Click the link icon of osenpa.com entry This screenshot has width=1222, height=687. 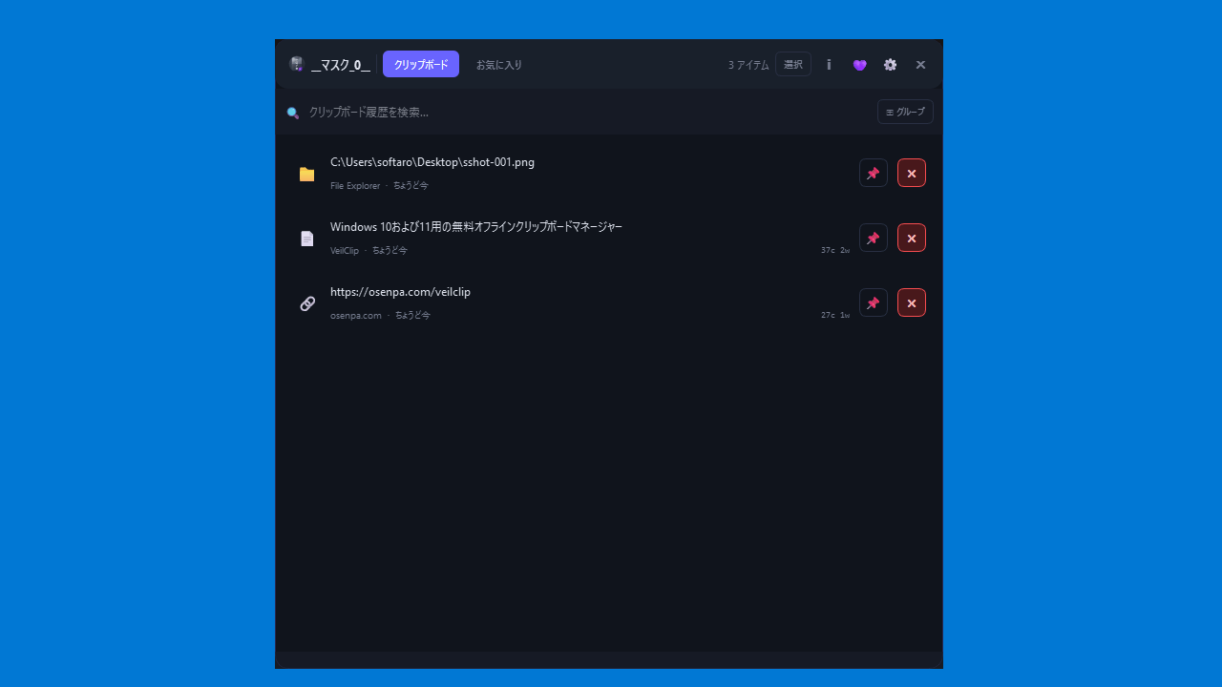(307, 303)
